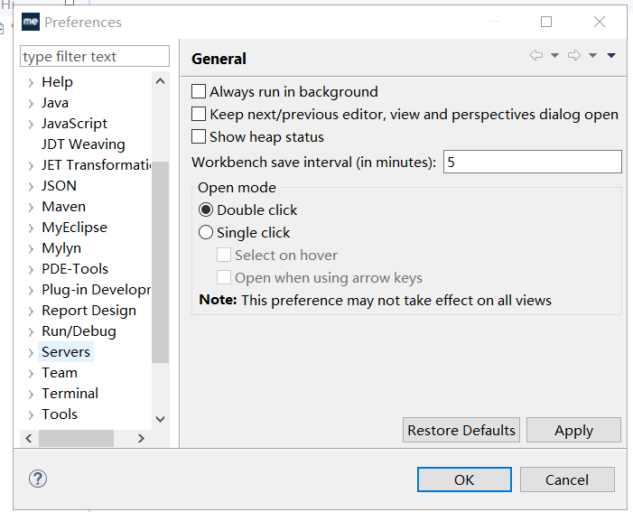The image size is (633, 512).
Task: Enable Always run in background
Action: pyautogui.click(x=200, y=92)
